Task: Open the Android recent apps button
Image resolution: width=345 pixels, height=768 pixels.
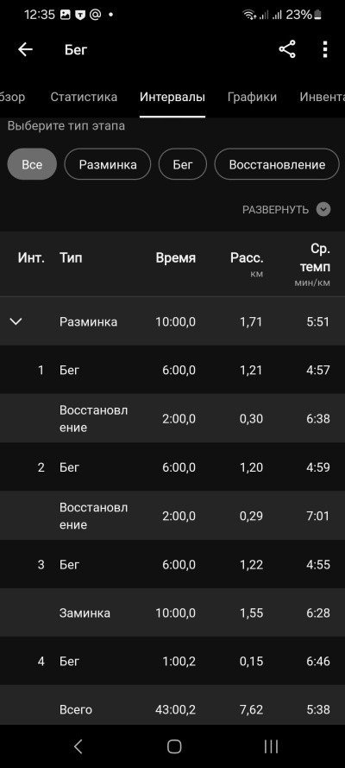Action: click(271, 746)
